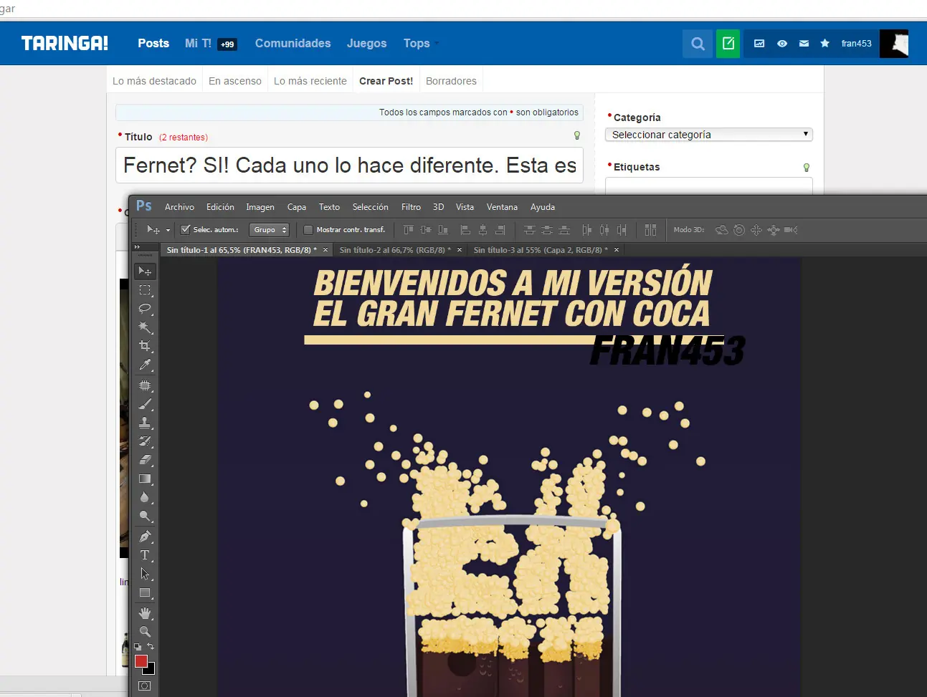Enable 'Mostrar contr. transf.' option
Image resolution: width=927 pixels, height=697 pixels.
[308, 229]
